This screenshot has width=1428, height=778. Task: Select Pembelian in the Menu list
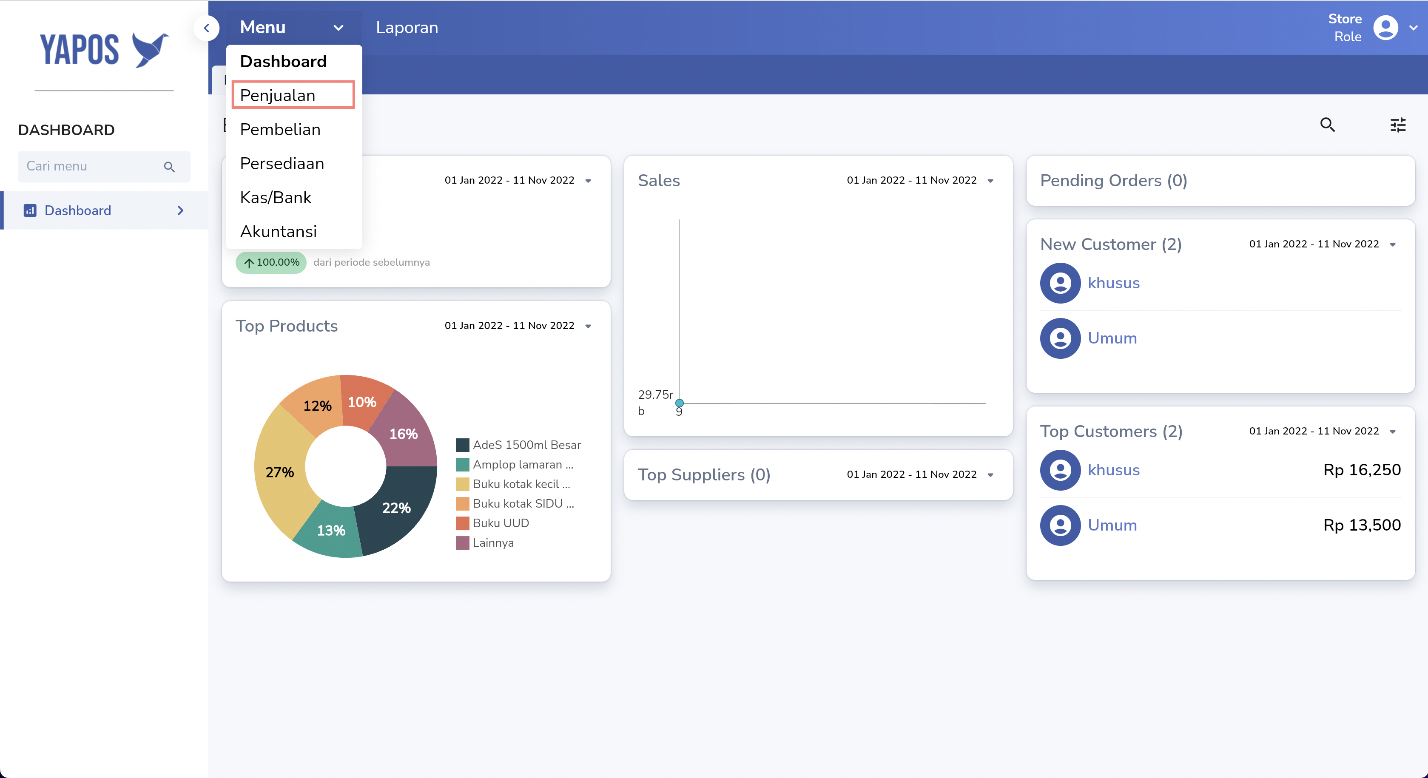pos(294,130)
